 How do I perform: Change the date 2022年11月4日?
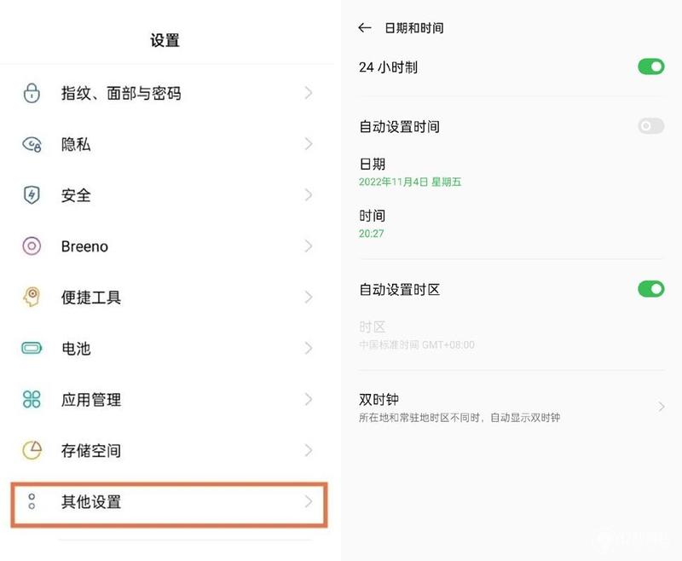point(410,182)
